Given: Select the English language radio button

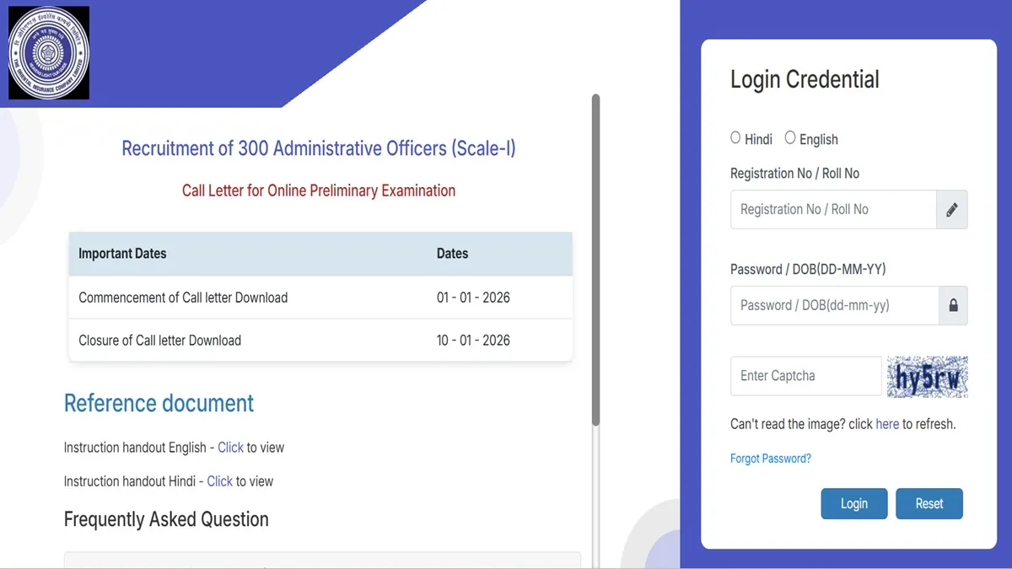Looking at the screenshot, I should 790,138.
